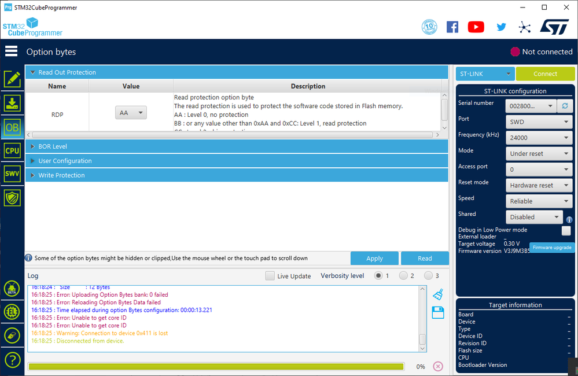Open the Facebook link icon

[x=452, y=27]
